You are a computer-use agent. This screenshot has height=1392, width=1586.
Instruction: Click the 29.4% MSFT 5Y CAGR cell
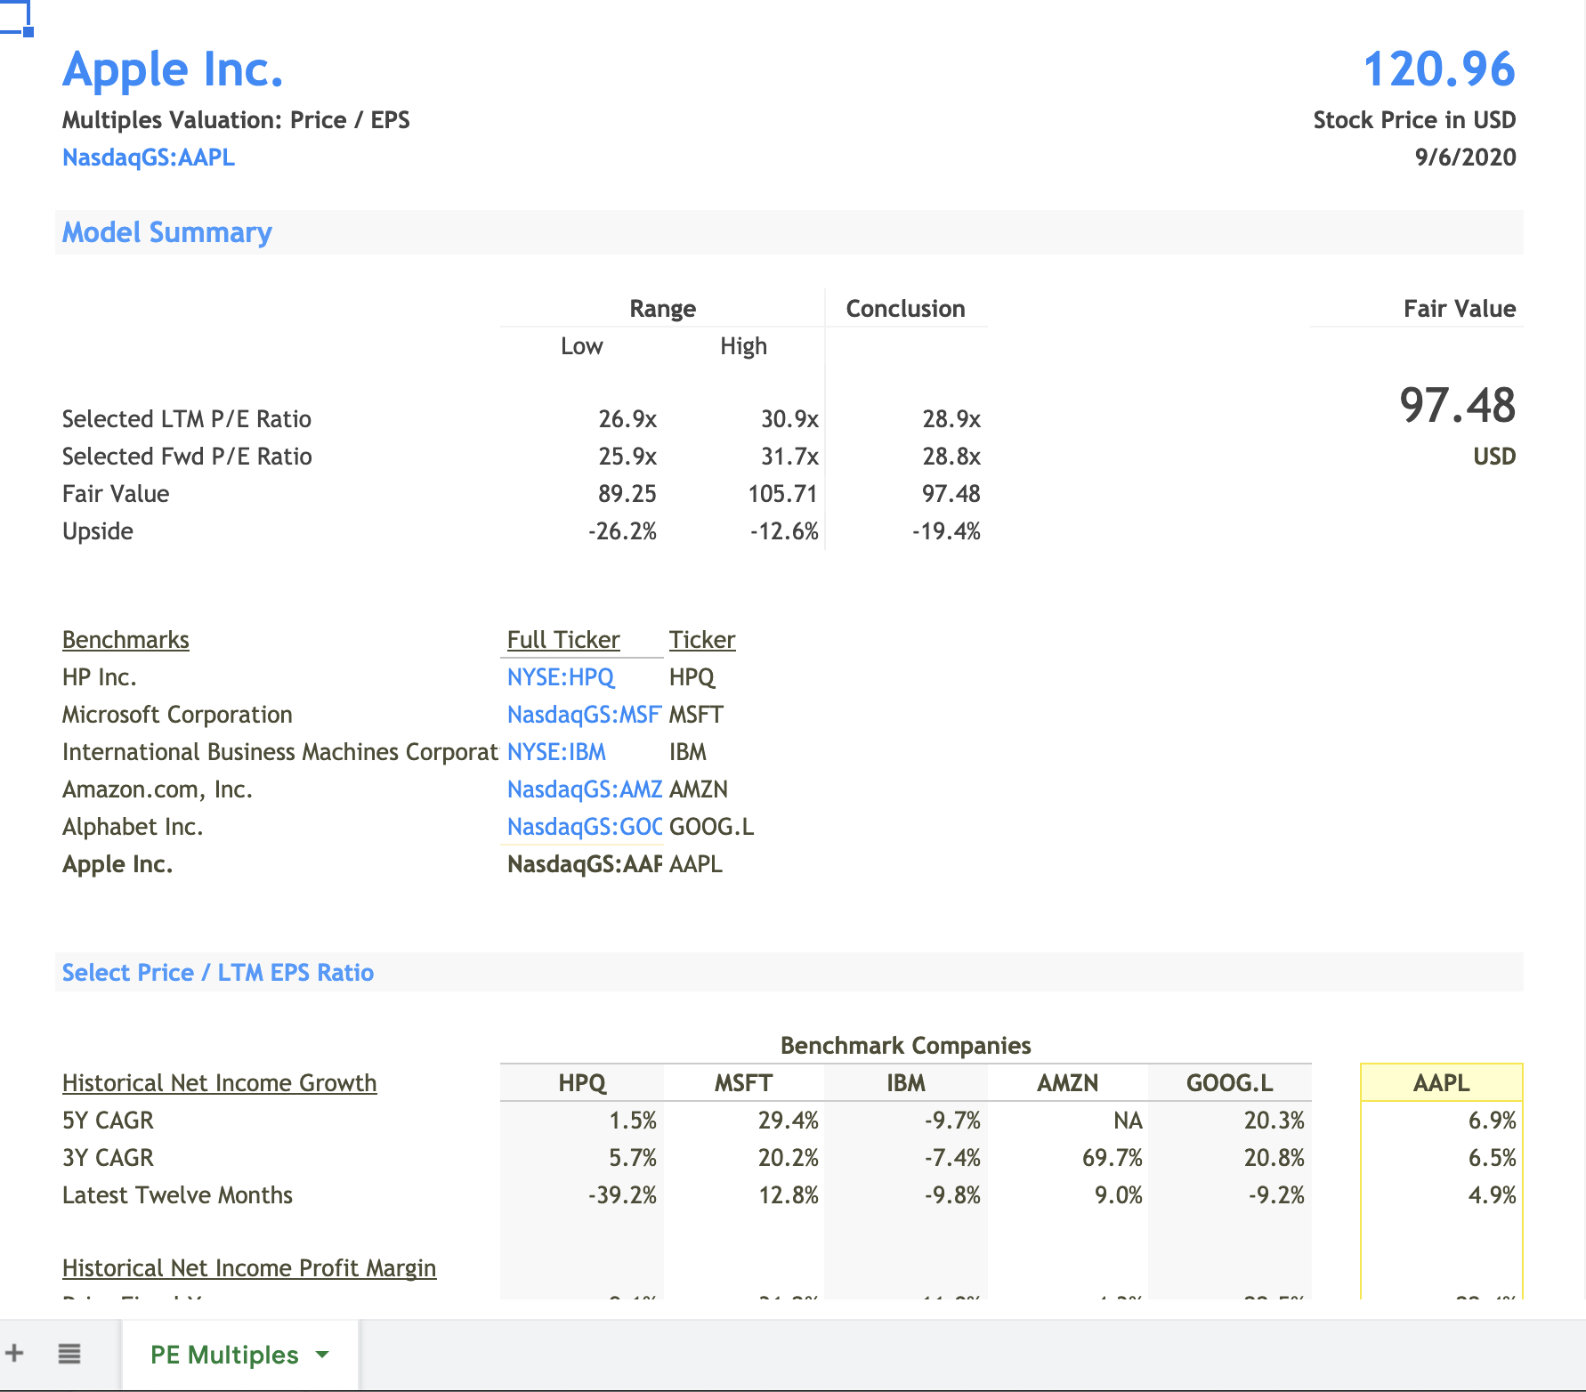click(x=789, y=1121)
